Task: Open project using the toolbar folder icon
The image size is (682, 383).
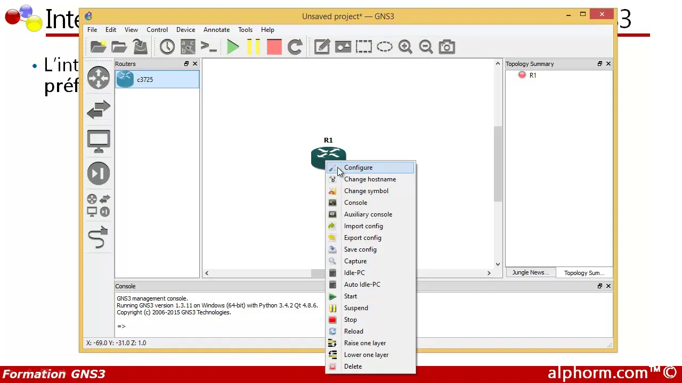Action: 119,47
